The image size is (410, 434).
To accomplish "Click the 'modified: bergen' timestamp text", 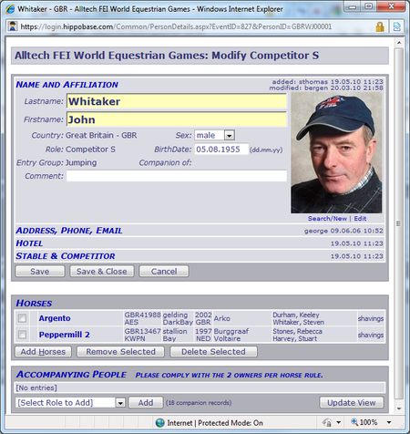I will point(326,88).
